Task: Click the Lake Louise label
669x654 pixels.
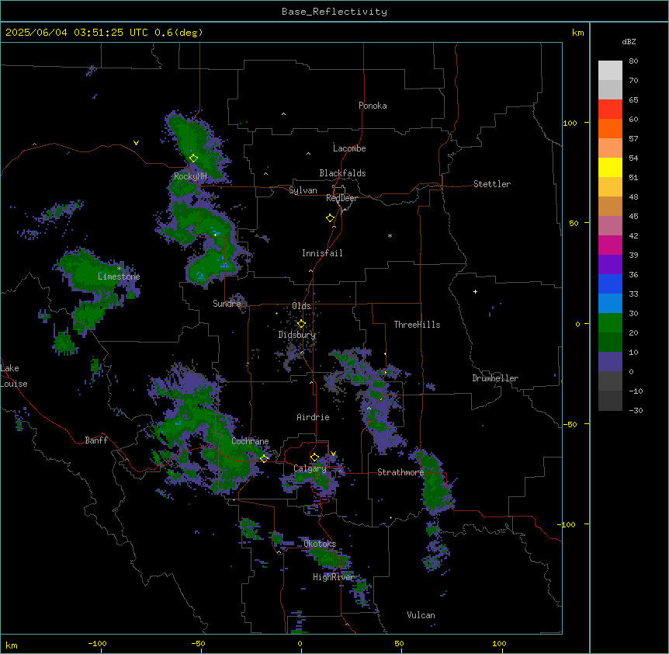Action: pyautogui.click(x=14, y=376)
